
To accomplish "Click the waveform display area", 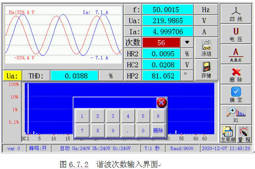I will 63,35.
